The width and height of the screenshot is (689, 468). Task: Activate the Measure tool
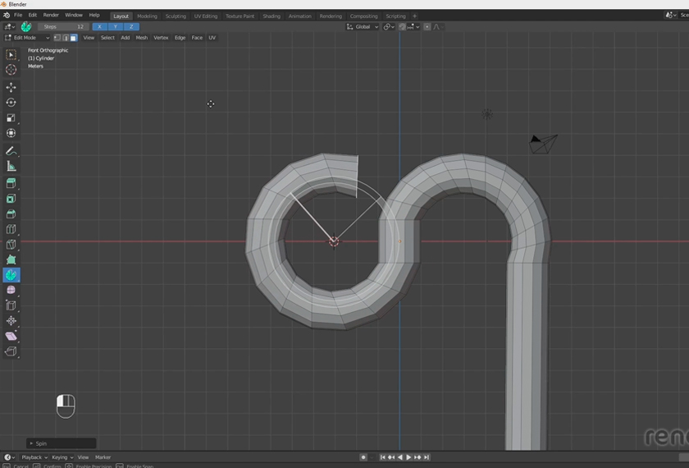pyautogui.click(x=11, y=167)
